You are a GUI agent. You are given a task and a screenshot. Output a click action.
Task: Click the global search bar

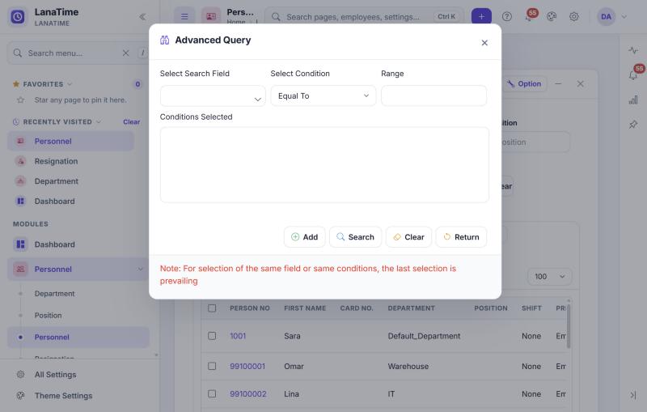364,17
